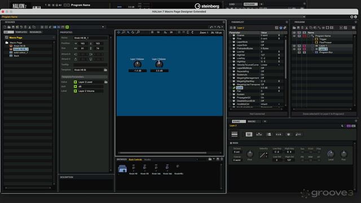This screenshot has height=203, width=361.
Task: Expand the Layer 1 tree node
Action: pyautogui.click(x=313, y=46)
